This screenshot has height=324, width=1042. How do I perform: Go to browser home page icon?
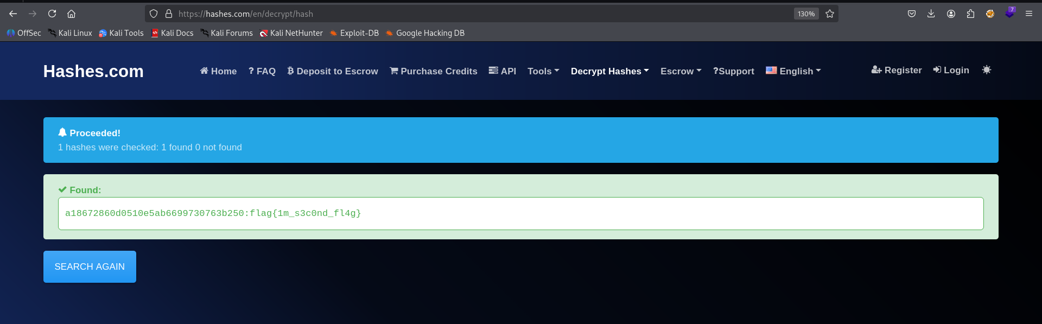71,14
